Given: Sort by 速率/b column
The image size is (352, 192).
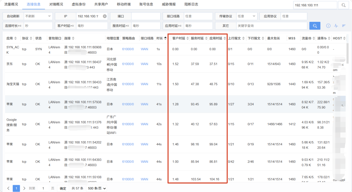Looking at the screenshot, I should tap(329, 38).
